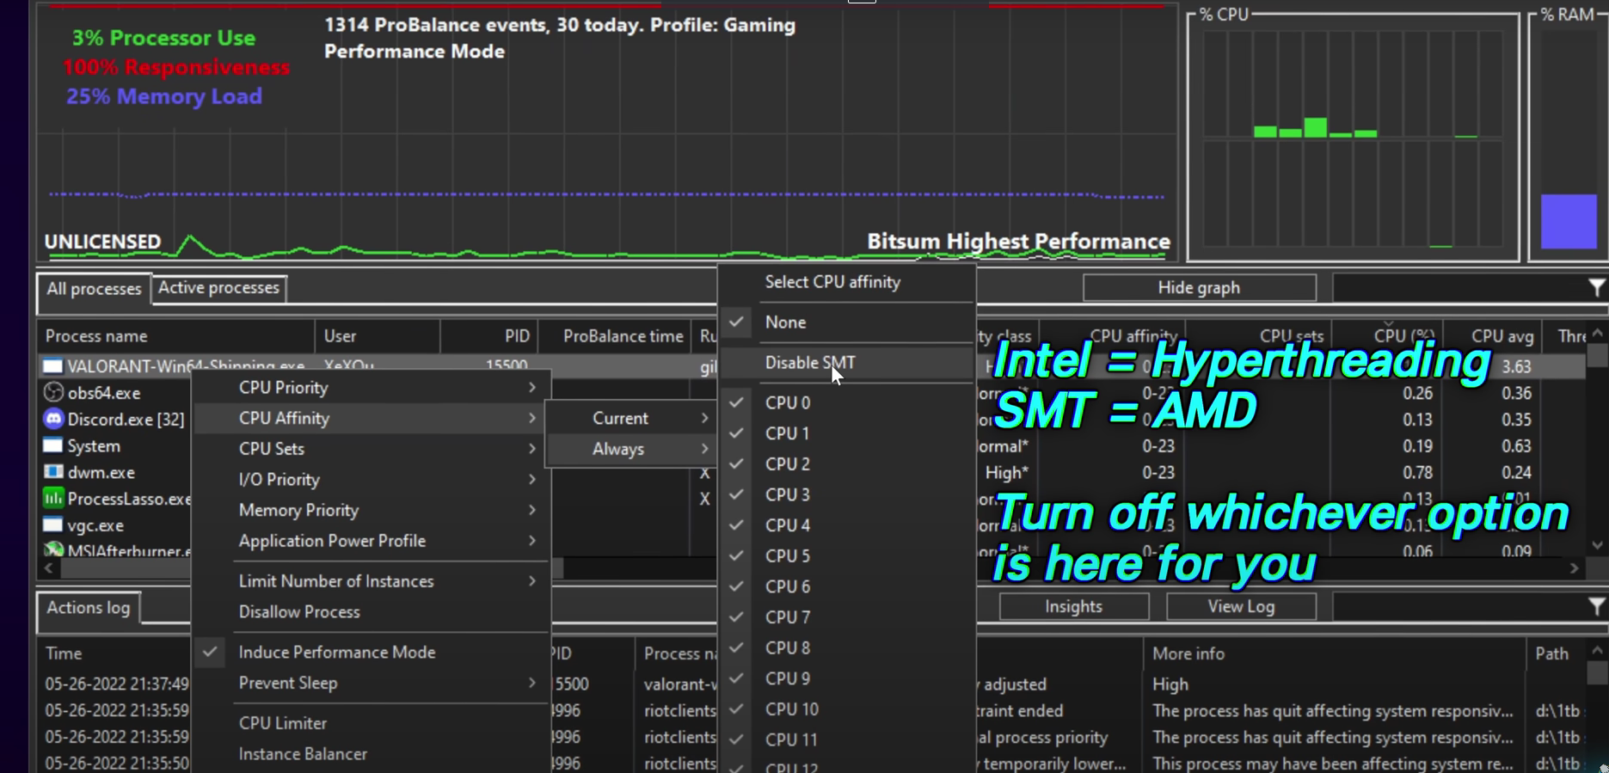Uncheck CPU 11 in affinity list
Image resolution: width=1609 pixels, height=773 pixels.
(x=847, y=739)
